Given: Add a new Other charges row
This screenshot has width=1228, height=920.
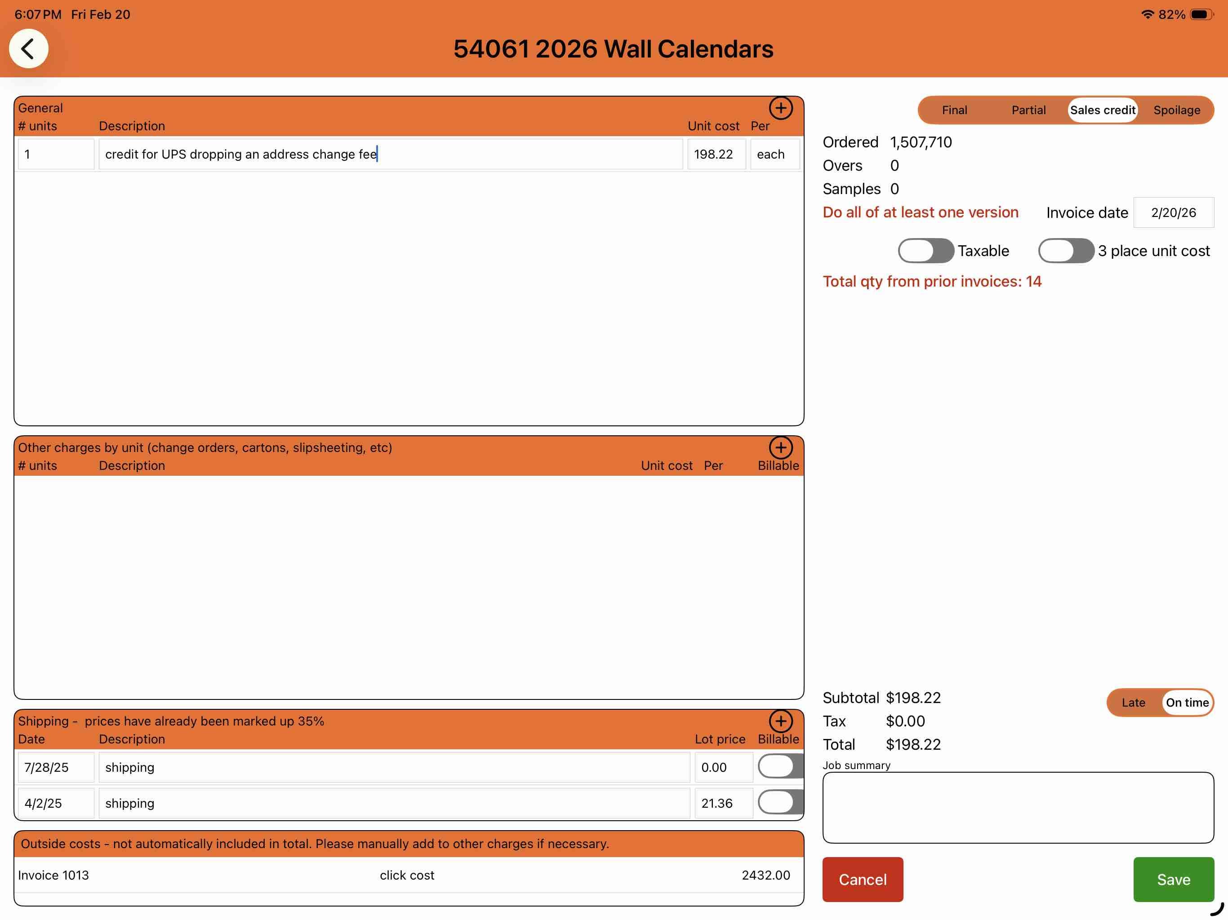Looking at the screenshot, I should (x=781, y=447).
